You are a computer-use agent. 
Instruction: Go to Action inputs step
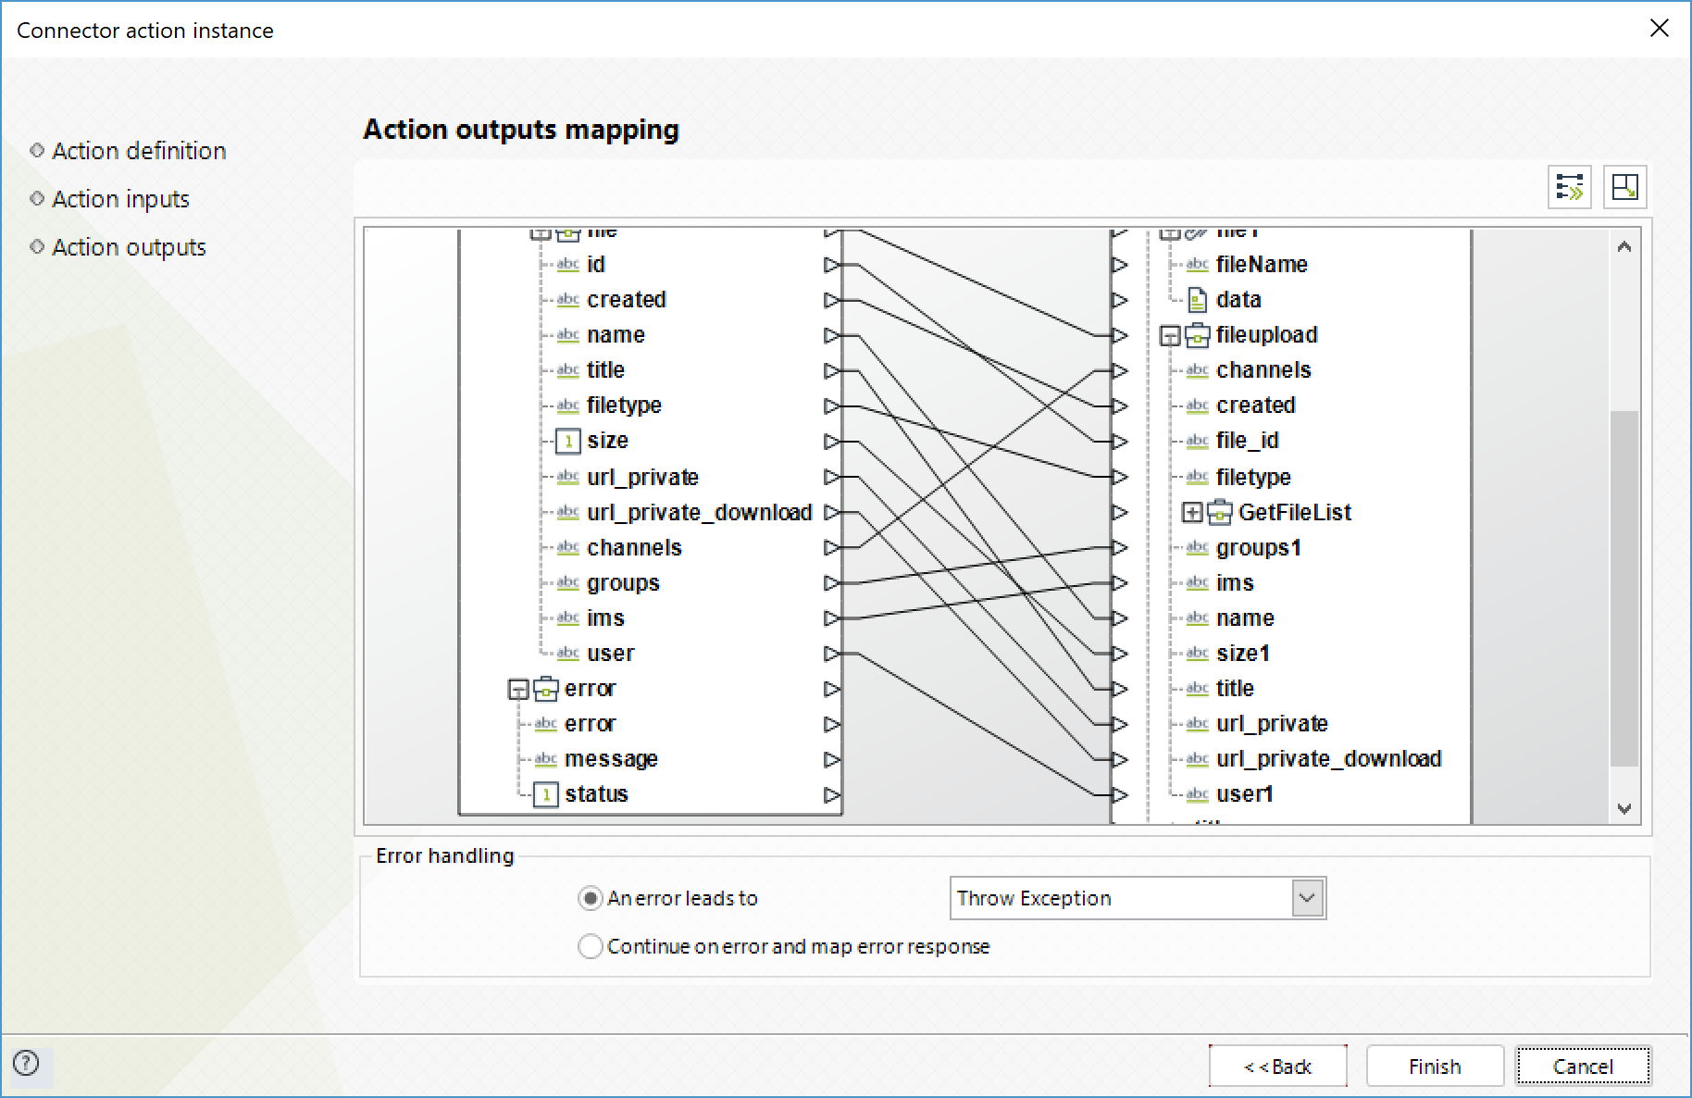(120, 199)
